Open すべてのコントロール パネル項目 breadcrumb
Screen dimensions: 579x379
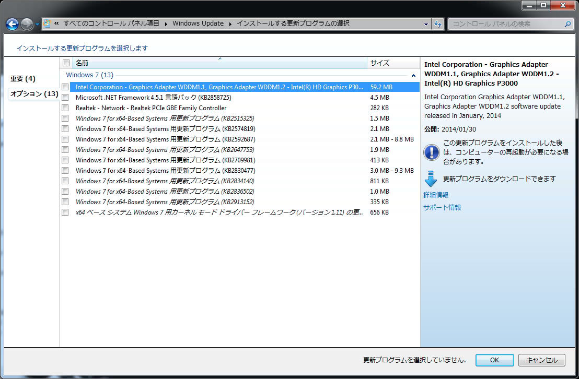[111, 23]
